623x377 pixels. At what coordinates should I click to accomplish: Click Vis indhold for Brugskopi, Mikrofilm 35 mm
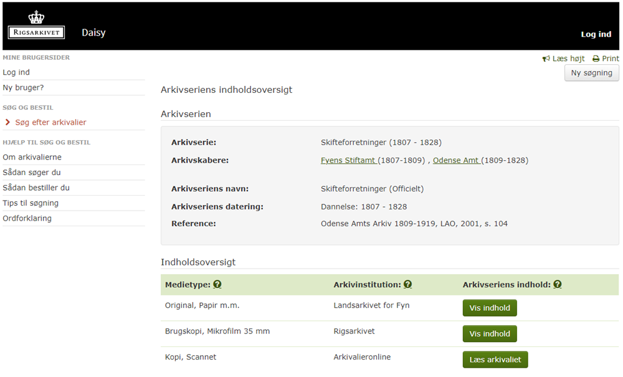click(490, 334)
